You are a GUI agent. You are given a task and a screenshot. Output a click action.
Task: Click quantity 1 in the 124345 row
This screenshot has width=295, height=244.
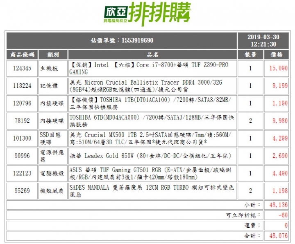coord(250,68)
